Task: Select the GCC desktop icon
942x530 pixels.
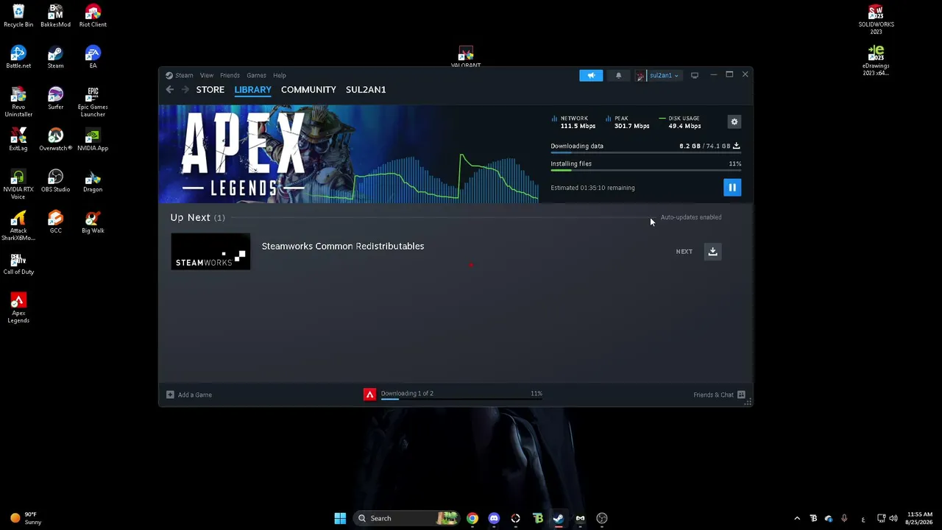Action: click(x=55, y=222)
